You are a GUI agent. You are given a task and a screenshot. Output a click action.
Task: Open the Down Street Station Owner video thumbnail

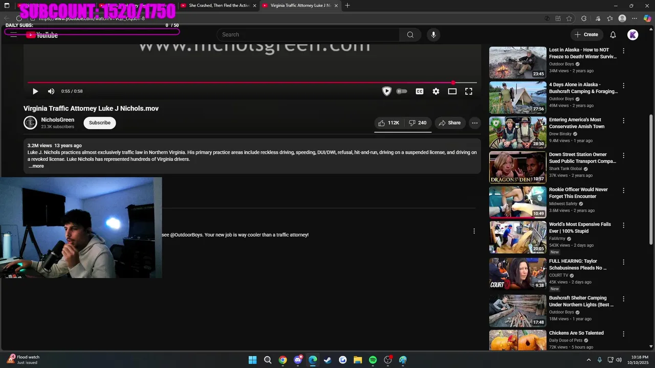pyautogui.click(x=517, y=167)
